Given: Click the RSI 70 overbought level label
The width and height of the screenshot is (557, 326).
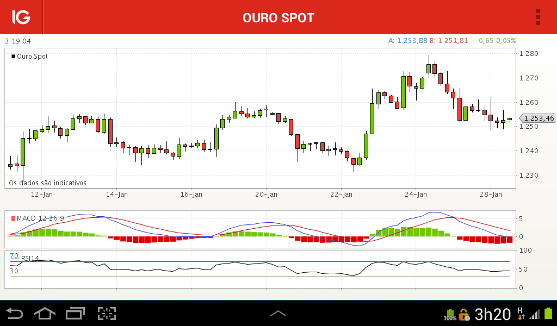Looking at the screenshot, I should tap(14, 256).
